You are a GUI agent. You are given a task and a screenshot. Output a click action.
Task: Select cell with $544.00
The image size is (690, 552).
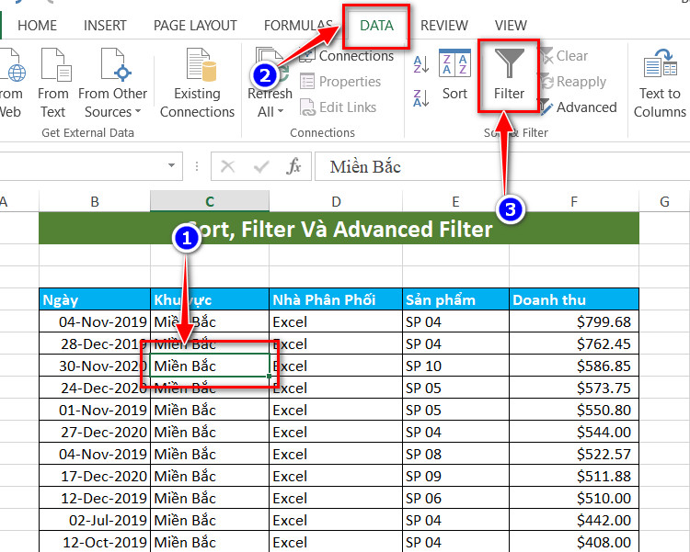tap(574, 432)
